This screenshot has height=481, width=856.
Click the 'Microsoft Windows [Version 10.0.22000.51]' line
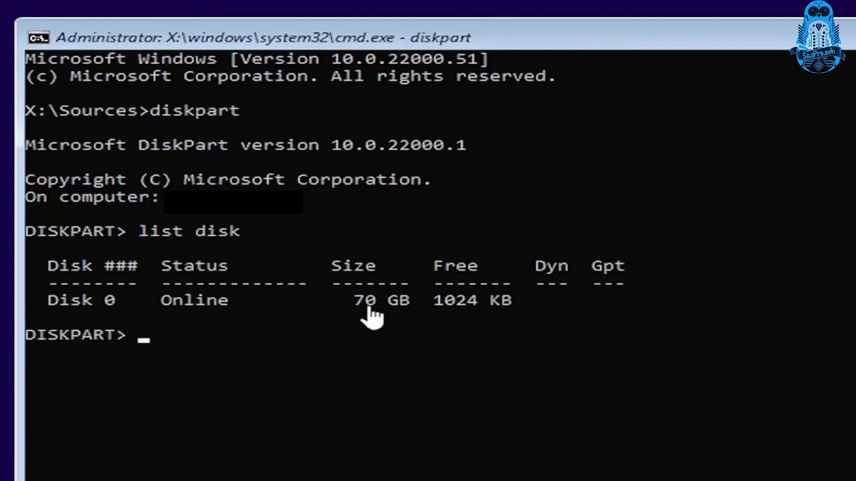(257, 59)
